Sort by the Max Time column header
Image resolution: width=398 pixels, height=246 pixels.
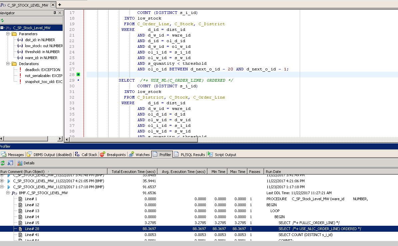pos(237,172)
